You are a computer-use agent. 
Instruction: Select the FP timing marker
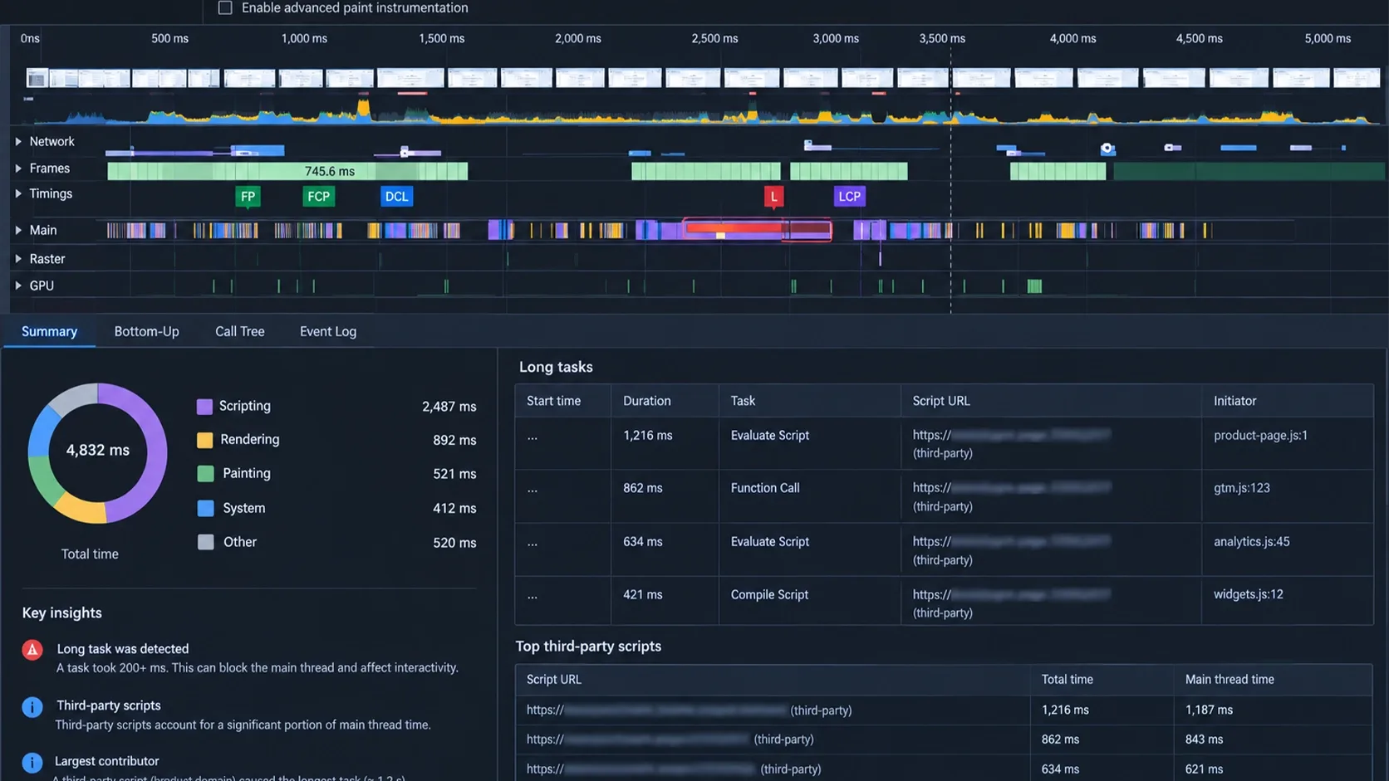click(x=248, y=197)
